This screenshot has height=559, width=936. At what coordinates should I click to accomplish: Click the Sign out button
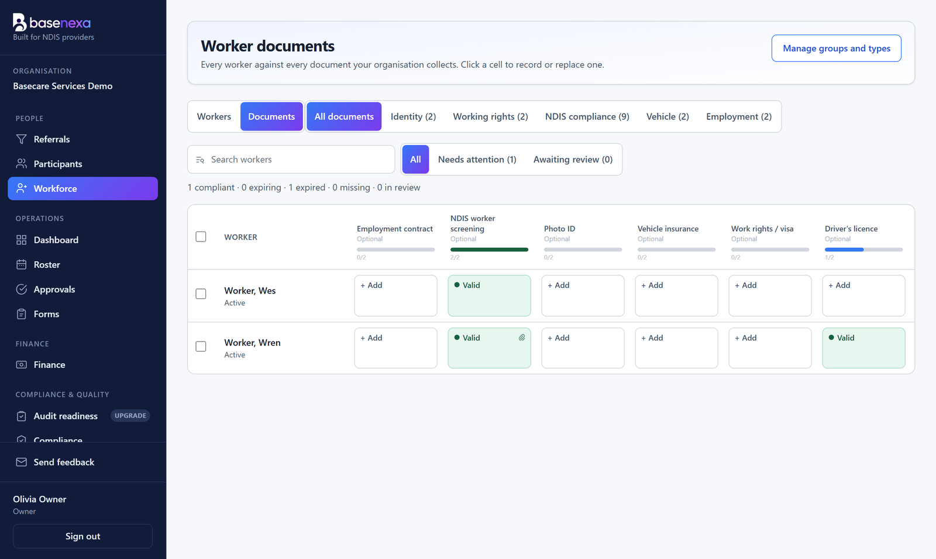pyautogui.click(x=83, y=536)
